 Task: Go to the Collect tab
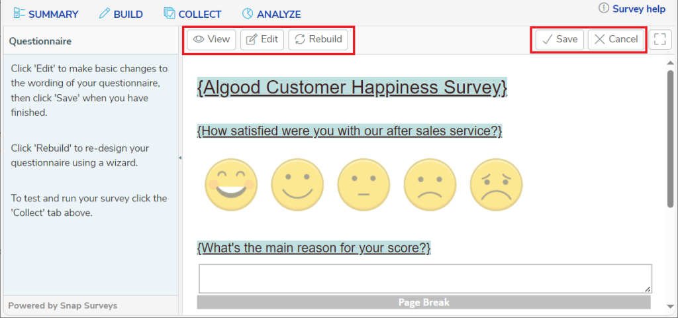(193, 14)
